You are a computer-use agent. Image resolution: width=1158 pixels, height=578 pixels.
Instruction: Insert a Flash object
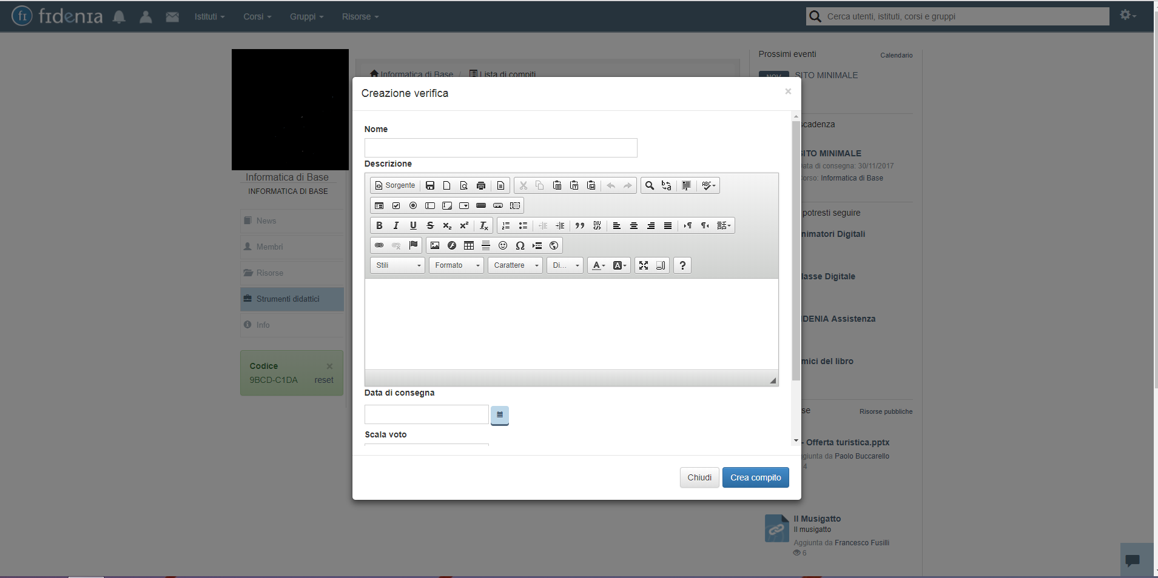[452, 245]
